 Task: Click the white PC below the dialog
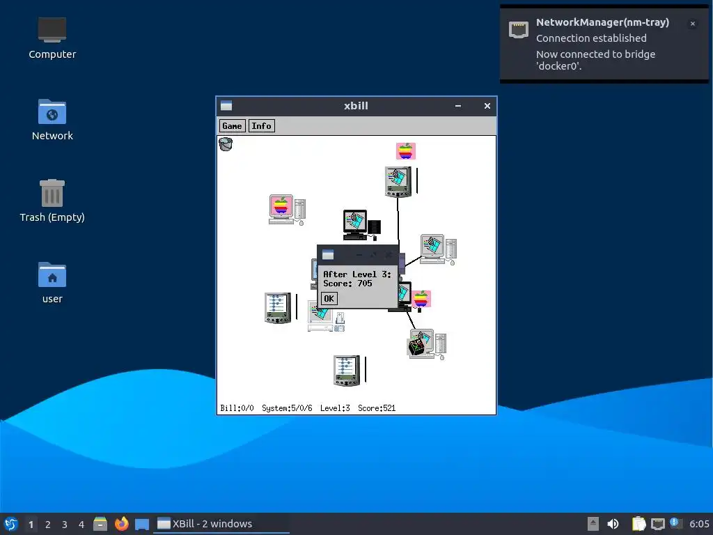point(326,318)
